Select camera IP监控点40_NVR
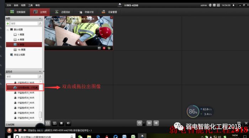This screenshot has height=138, width=249. pos(24,118)
